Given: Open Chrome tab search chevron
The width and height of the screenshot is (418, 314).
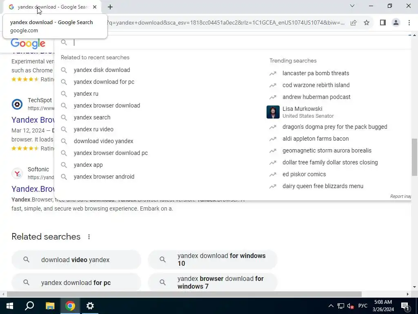Looking at the screenshot, I should click(x=352, y=6).
